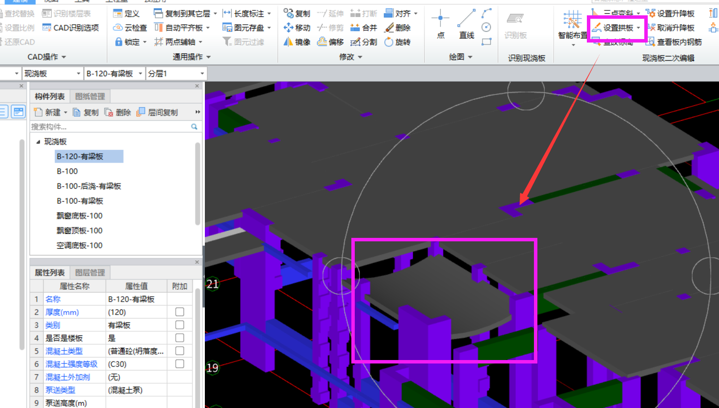Toggle 附加 checkbox for 混凝土强度等级 row

click(x=180, y=364)
